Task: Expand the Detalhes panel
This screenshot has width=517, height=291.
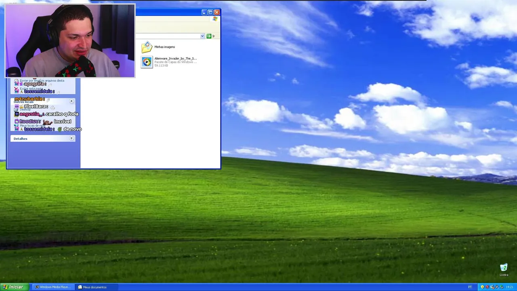Action: click(71, 139)
